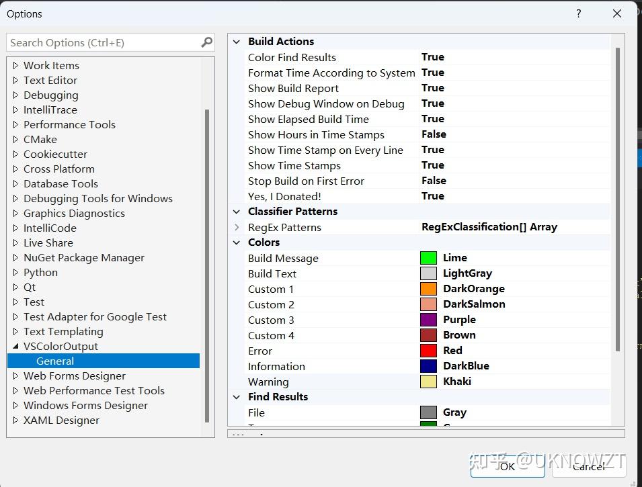Click the LightGray swatch for Build Text
Image resolution: width=642 pixels, height=487 pixels.
point(428,273)
